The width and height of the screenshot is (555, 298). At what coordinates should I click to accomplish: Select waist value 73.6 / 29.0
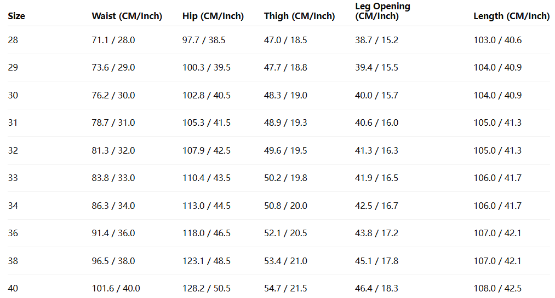(113, 68)
